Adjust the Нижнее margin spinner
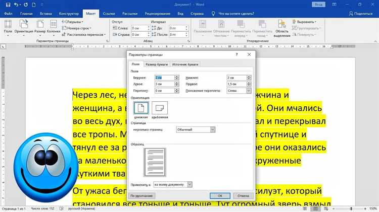This screenshot has width=379, height=212. [249, 78]
